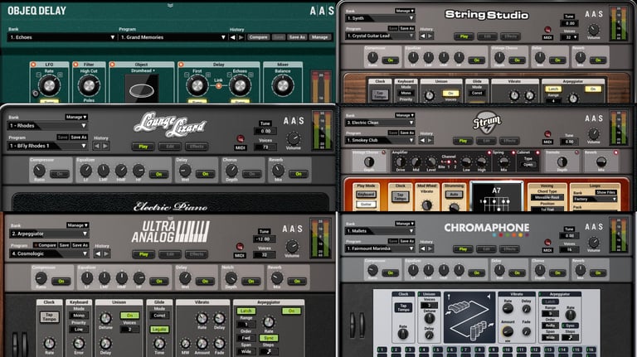Click the drumhead object image in Objeq Delay
The height and width of the screenshot is (357, 637).
click(x=141, y=90)
